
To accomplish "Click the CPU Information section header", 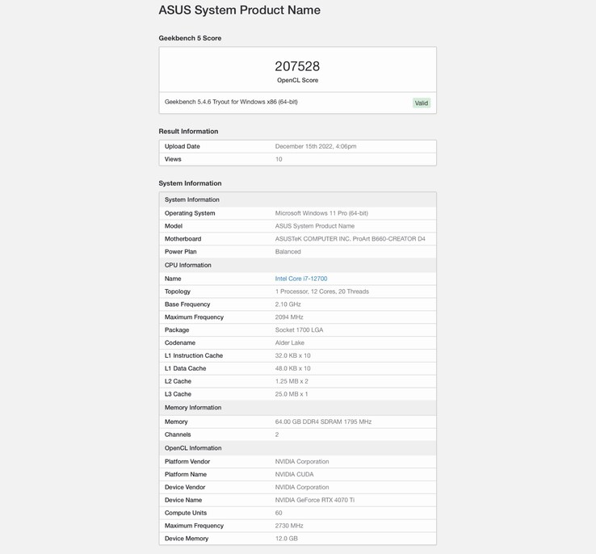I will 187,265.
